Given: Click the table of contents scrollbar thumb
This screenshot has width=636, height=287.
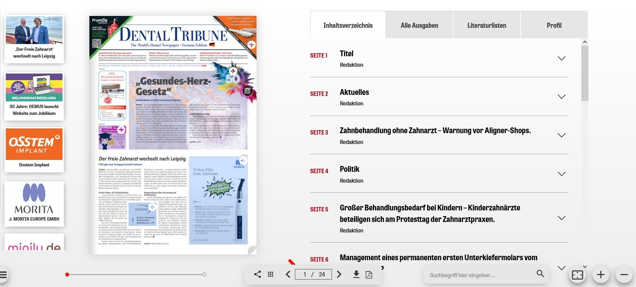Looking at the screenshot, I should click(x=585, y=73).
